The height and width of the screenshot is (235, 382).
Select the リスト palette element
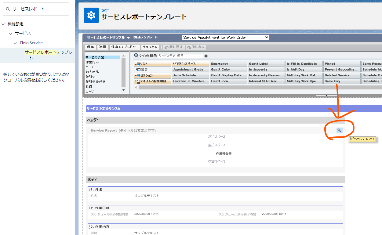[x=153, y=64]
